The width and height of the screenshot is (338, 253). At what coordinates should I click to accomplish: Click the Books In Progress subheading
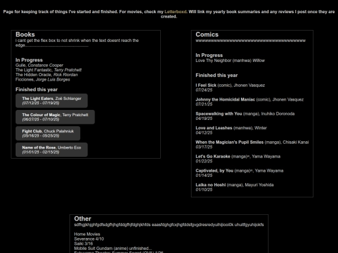[x=29, y=60]
